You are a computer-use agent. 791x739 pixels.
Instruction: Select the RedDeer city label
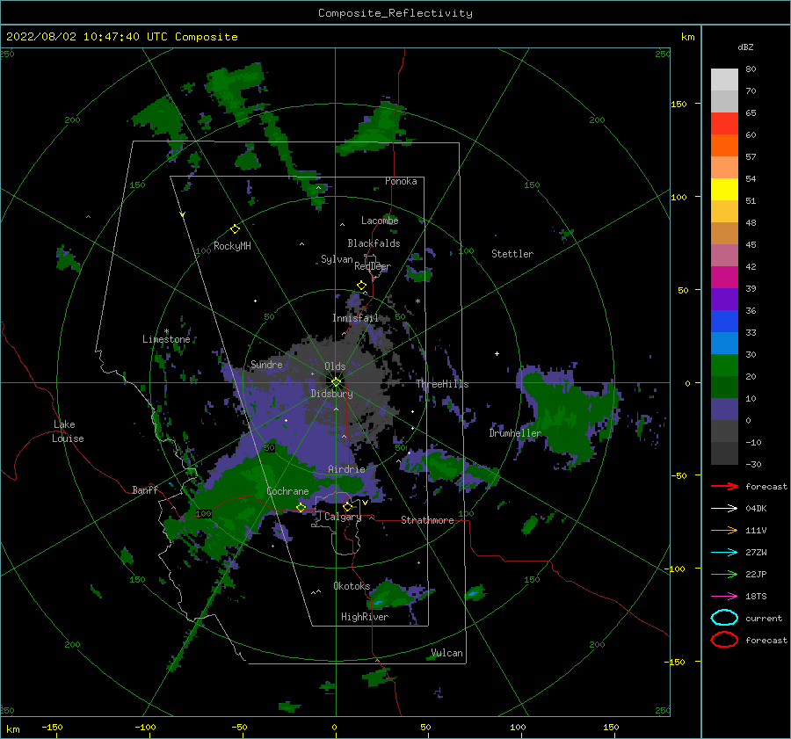tap(373, 266)
